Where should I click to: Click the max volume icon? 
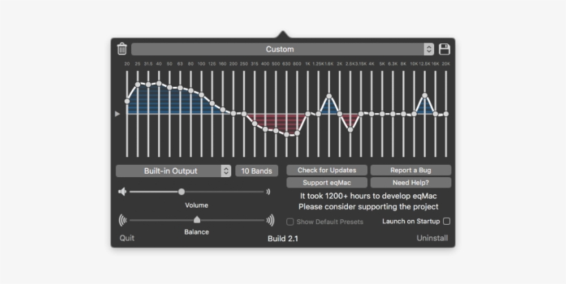pyautogui.click(x=268, y=192)
